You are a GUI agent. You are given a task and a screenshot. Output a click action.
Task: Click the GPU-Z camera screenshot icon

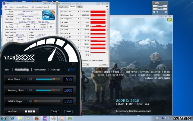107,7
